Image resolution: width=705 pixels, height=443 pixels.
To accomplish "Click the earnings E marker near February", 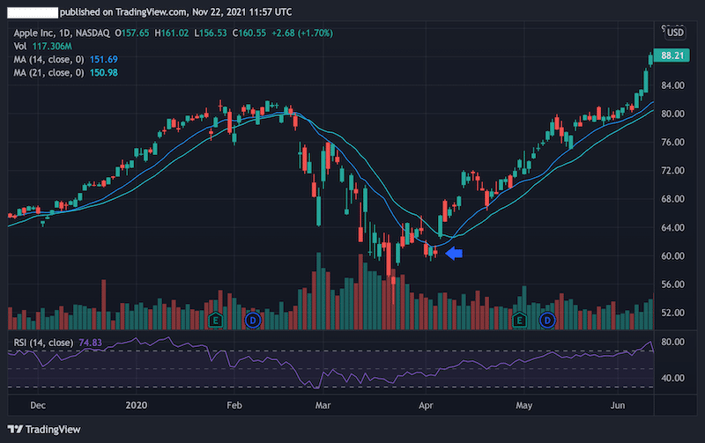I will (x=216, y=320).
